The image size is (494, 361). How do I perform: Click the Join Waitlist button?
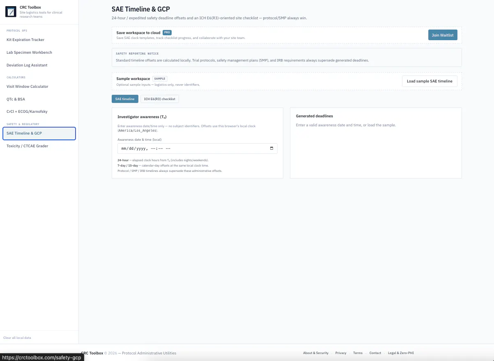pyautogui.click(x=443, y=35)
